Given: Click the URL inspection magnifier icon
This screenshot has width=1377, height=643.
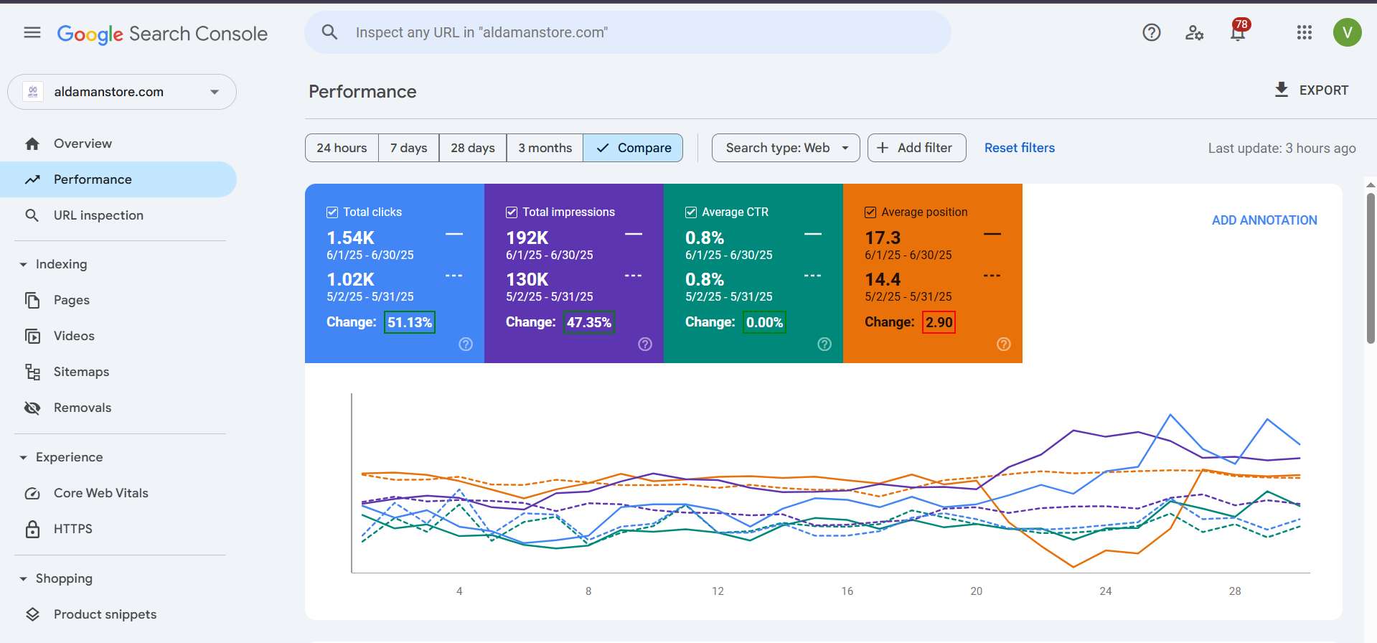Looking at the screenshot, I should point(32,215).
